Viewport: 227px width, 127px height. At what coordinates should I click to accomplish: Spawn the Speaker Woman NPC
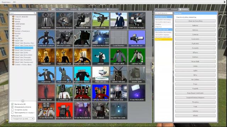pyautogui.click(x=46, y=92)
